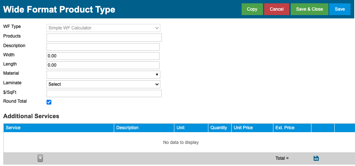Click into the Width field
The width and height of the screenshot is (355, 166).
103,56
